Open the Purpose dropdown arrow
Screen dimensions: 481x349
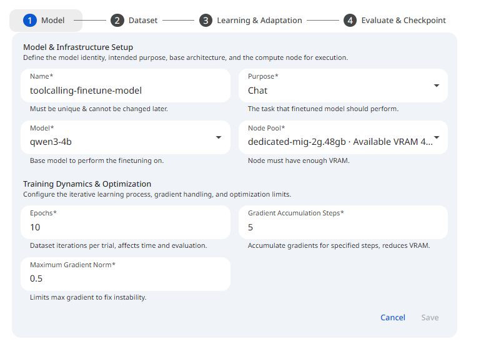click(x=436, y=86)
